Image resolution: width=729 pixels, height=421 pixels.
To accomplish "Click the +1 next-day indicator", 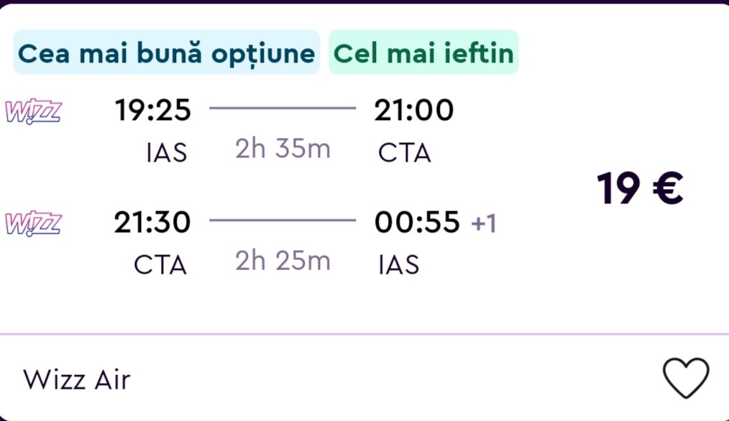I will (x=484, y=224).
